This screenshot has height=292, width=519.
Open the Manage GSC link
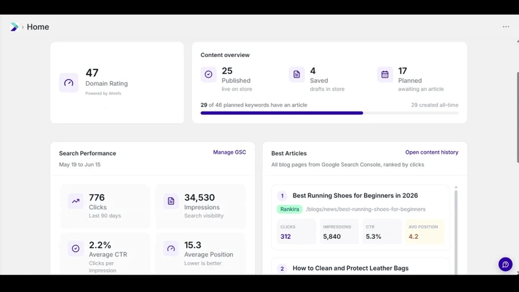click(230, 152)
